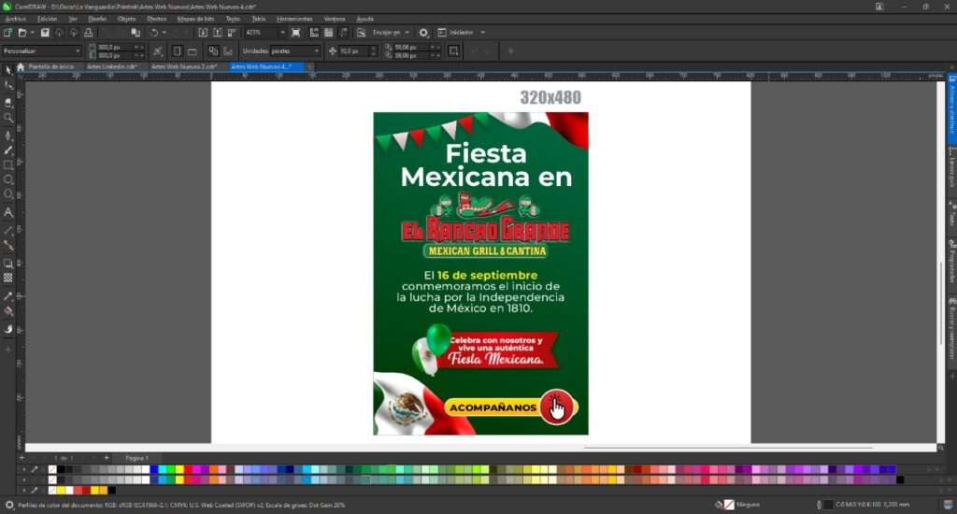Click the Undo arrow icon
957x514 pixels.
tap(153, 33)
